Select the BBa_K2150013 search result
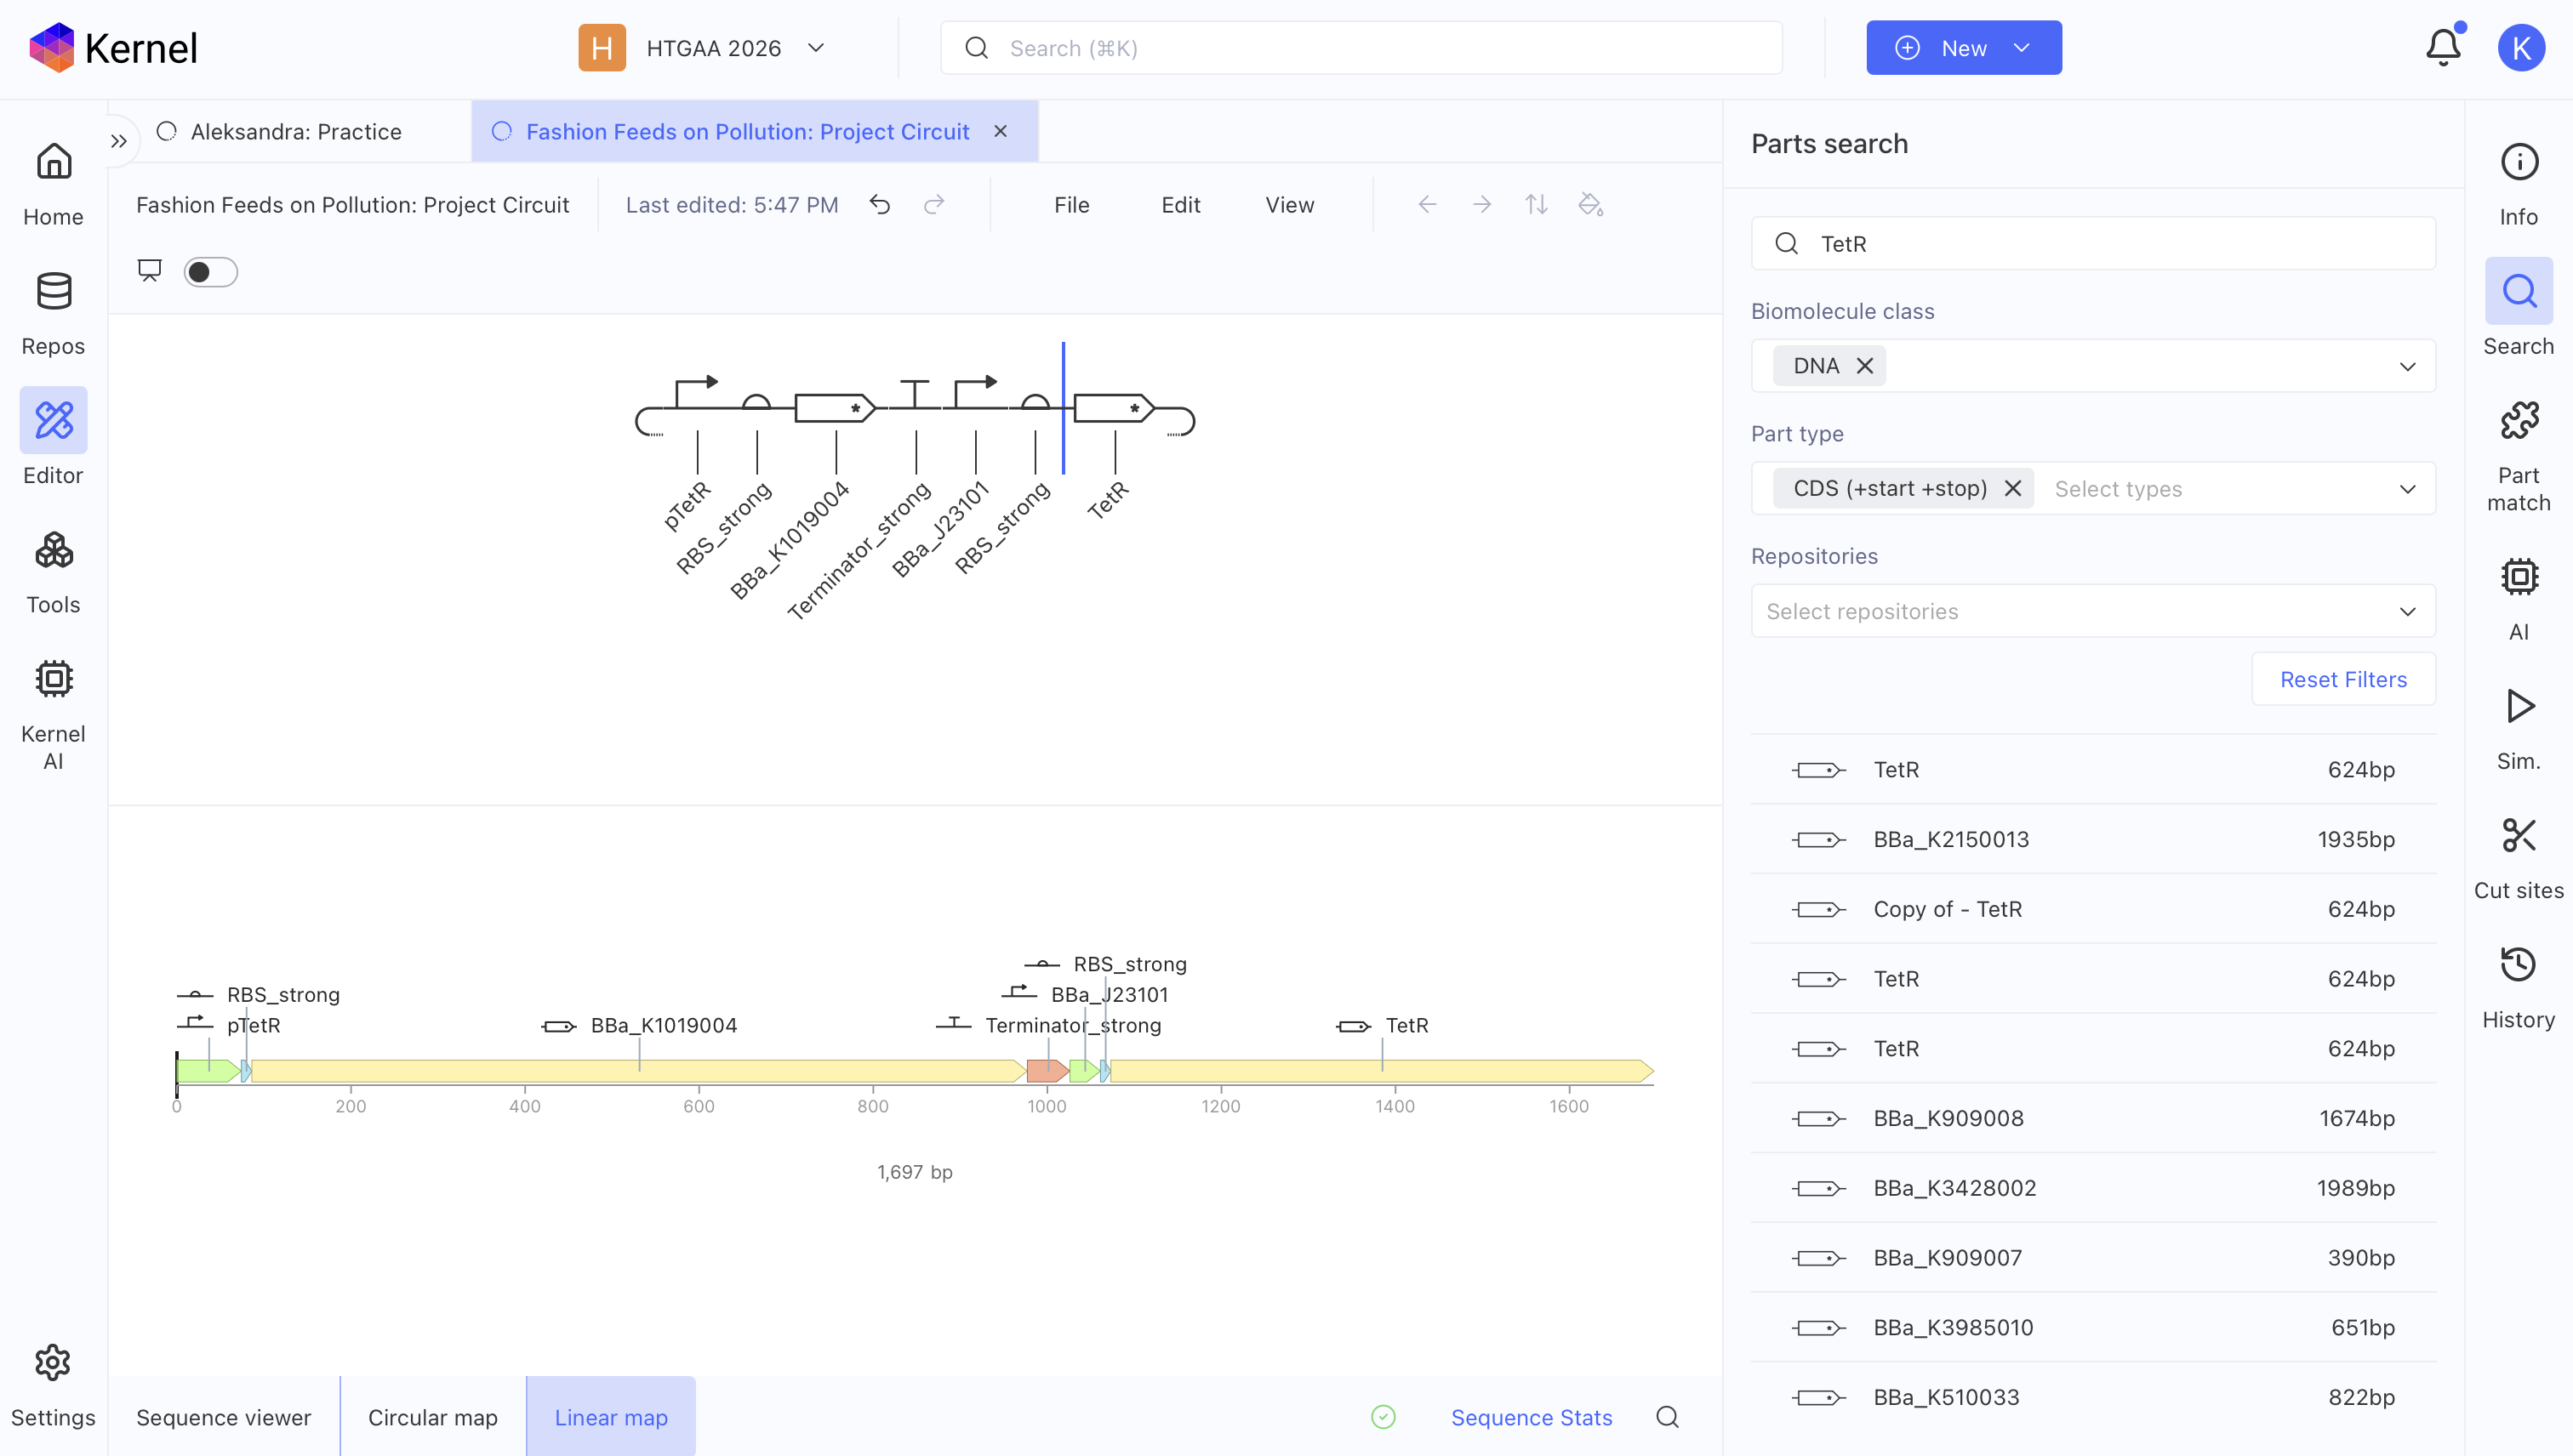Viewport: 2573px width, 1456px height. (x=2093, y=839)
